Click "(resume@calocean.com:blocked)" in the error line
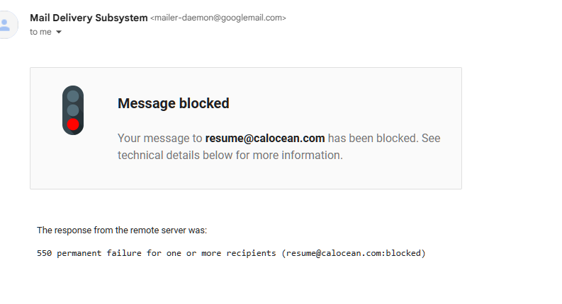 click(x=353, y=252)
